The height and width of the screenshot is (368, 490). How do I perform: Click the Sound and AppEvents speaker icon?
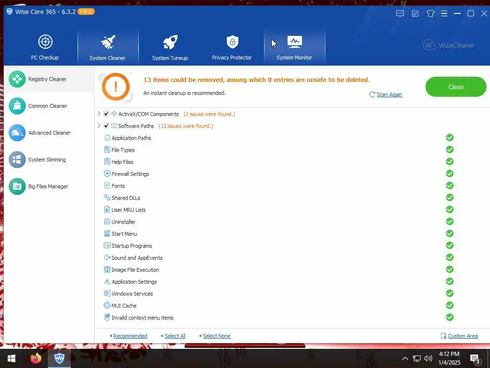[x=107, y=257]
